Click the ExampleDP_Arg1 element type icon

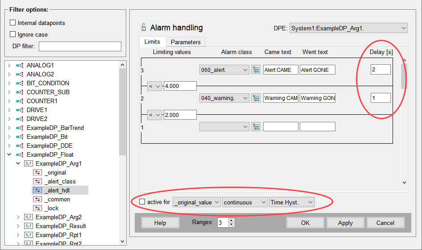tap(28, 164)
